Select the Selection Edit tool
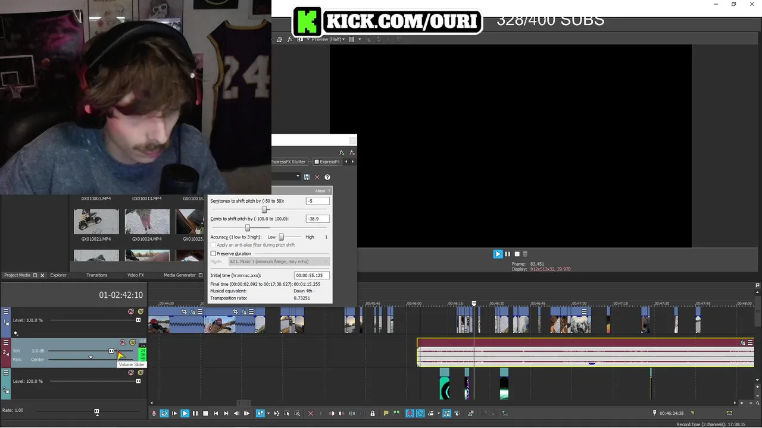This screenshot has height=428, width=762. 287,413
